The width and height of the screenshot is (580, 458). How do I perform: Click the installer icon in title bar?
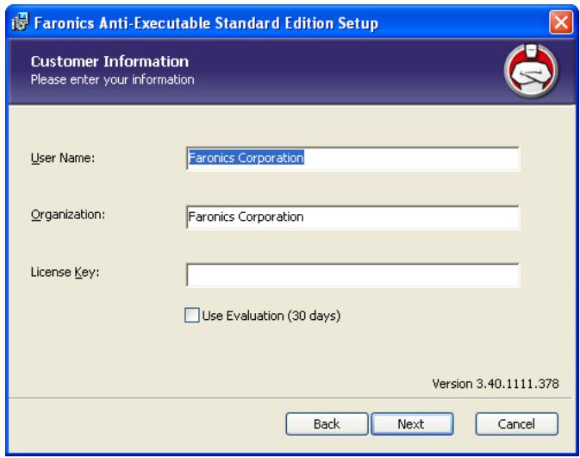tap(20, 22)
